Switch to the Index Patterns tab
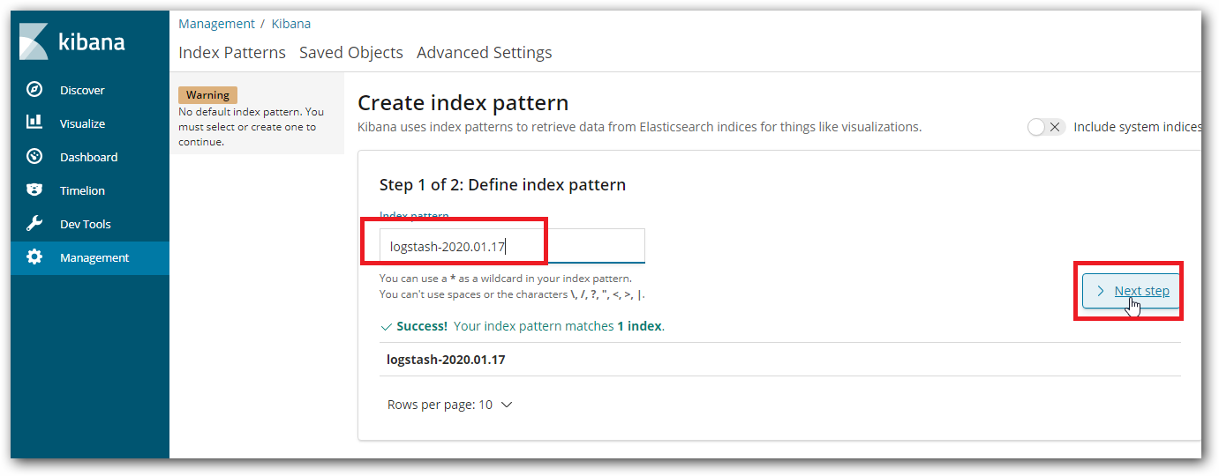Image resolution: width=1219 pixels, height=476 pixels. tap(232, 52)
